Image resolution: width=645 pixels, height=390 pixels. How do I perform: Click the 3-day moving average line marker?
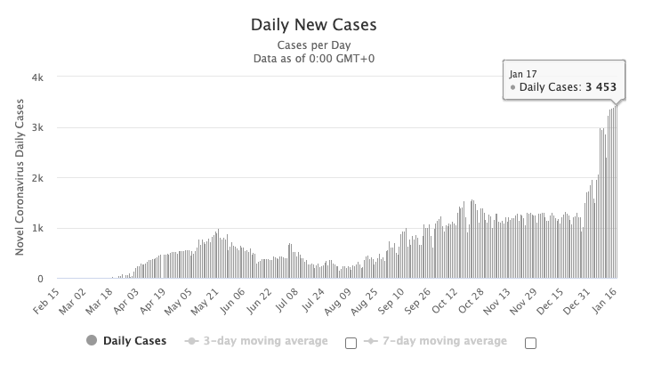click(x=189, y=341)
